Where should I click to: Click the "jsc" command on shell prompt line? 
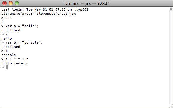click(x=73, y=14)
